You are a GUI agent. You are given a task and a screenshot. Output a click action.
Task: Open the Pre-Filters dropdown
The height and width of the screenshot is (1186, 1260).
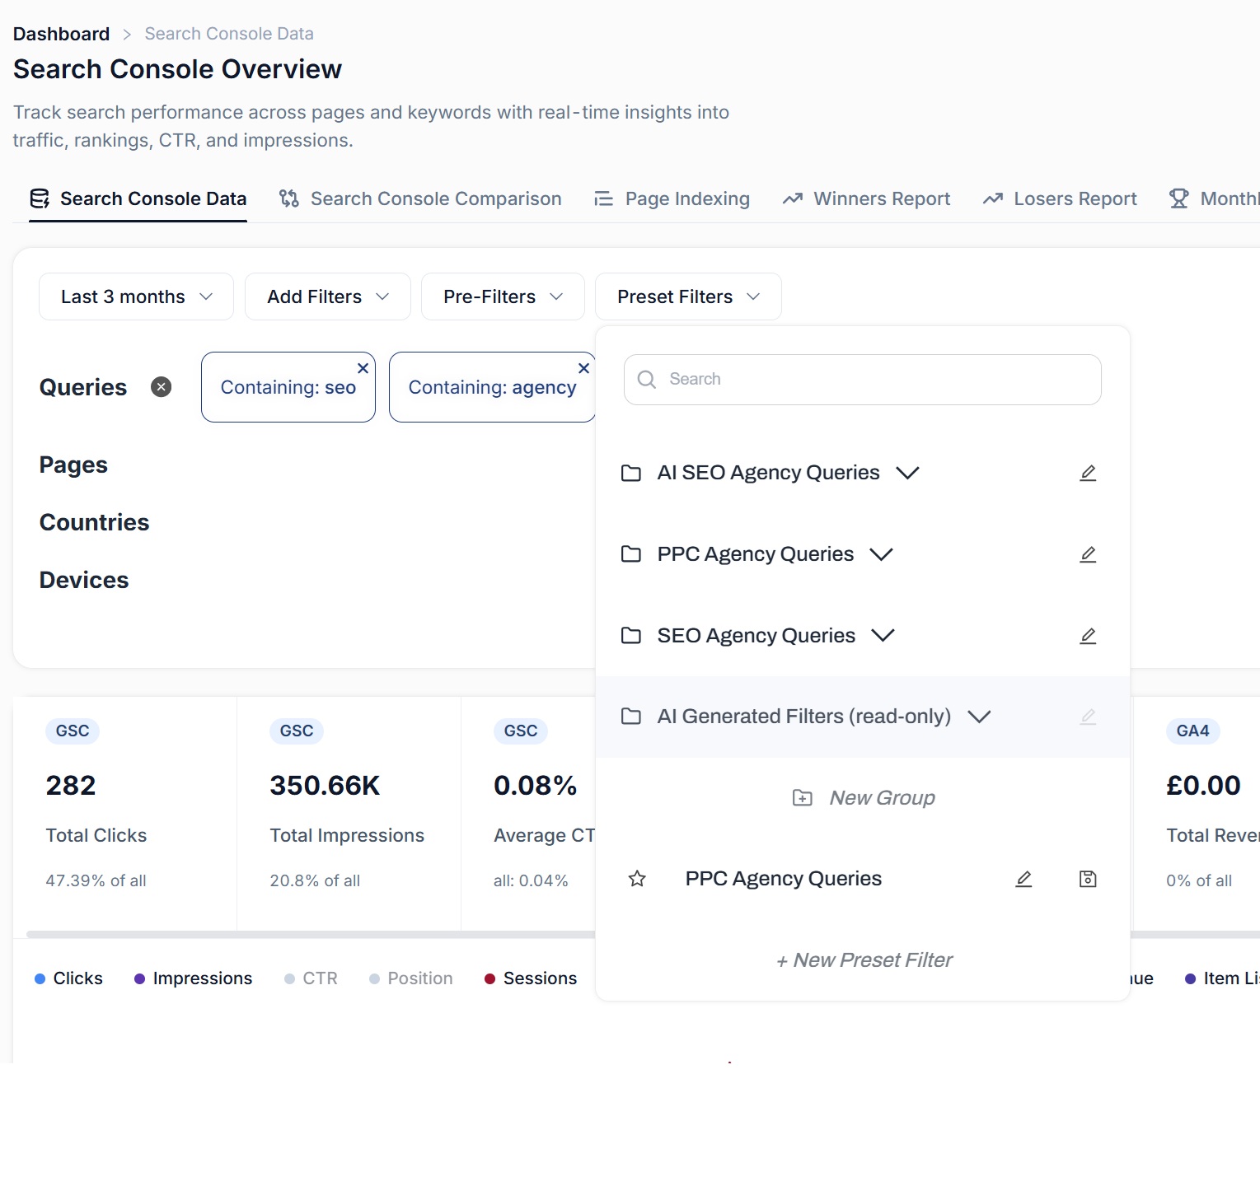[503, 296]
